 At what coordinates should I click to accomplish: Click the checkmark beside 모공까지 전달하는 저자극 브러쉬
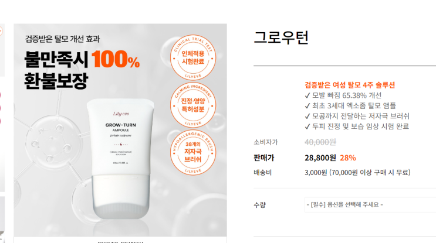click(x=307, y=116)
